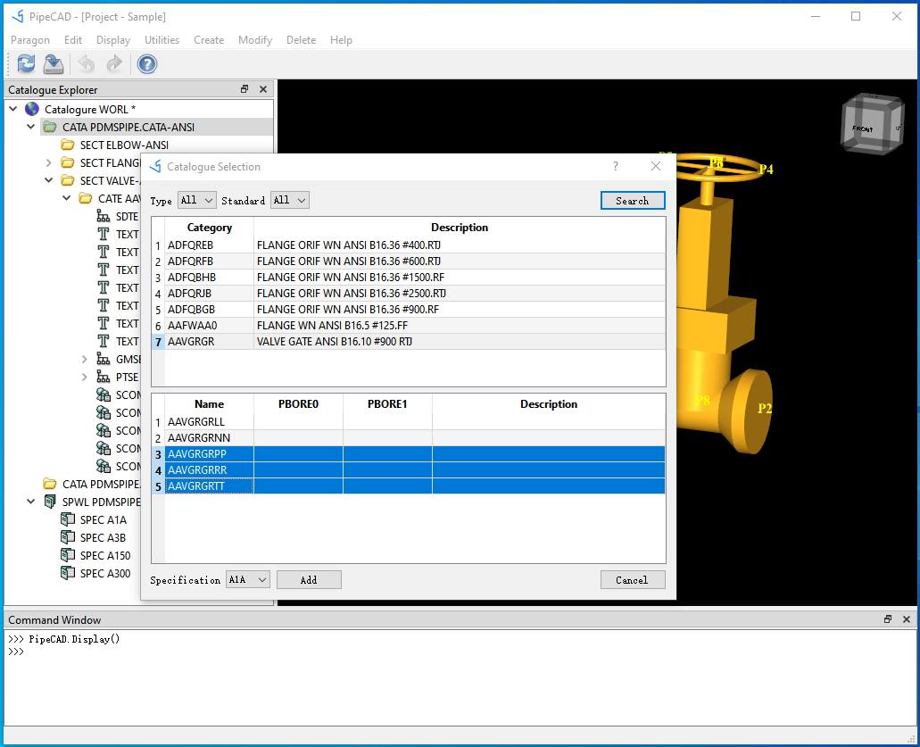Image resolution: width=920 pixels, height=747 pixels.
Task: Open the blue help question-mark icon
Action: click(147, 64)
